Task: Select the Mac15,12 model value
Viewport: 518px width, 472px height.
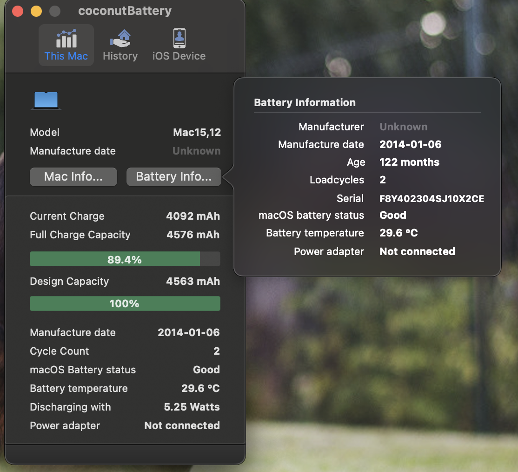Action: 197,132
